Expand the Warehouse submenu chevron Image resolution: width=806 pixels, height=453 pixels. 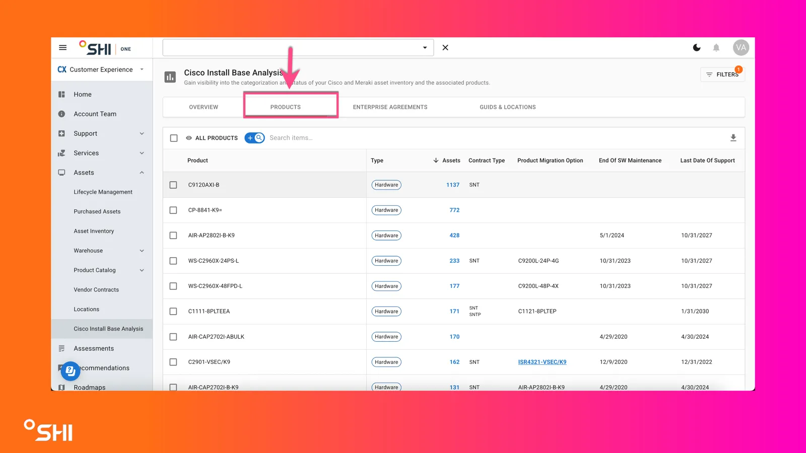click(x=142, y=251)
